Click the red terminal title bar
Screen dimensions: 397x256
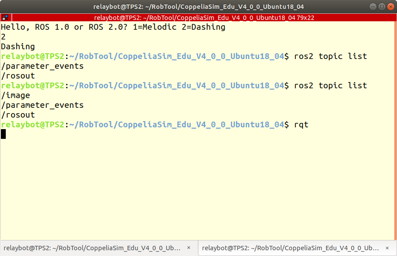[x=204, y=18]
